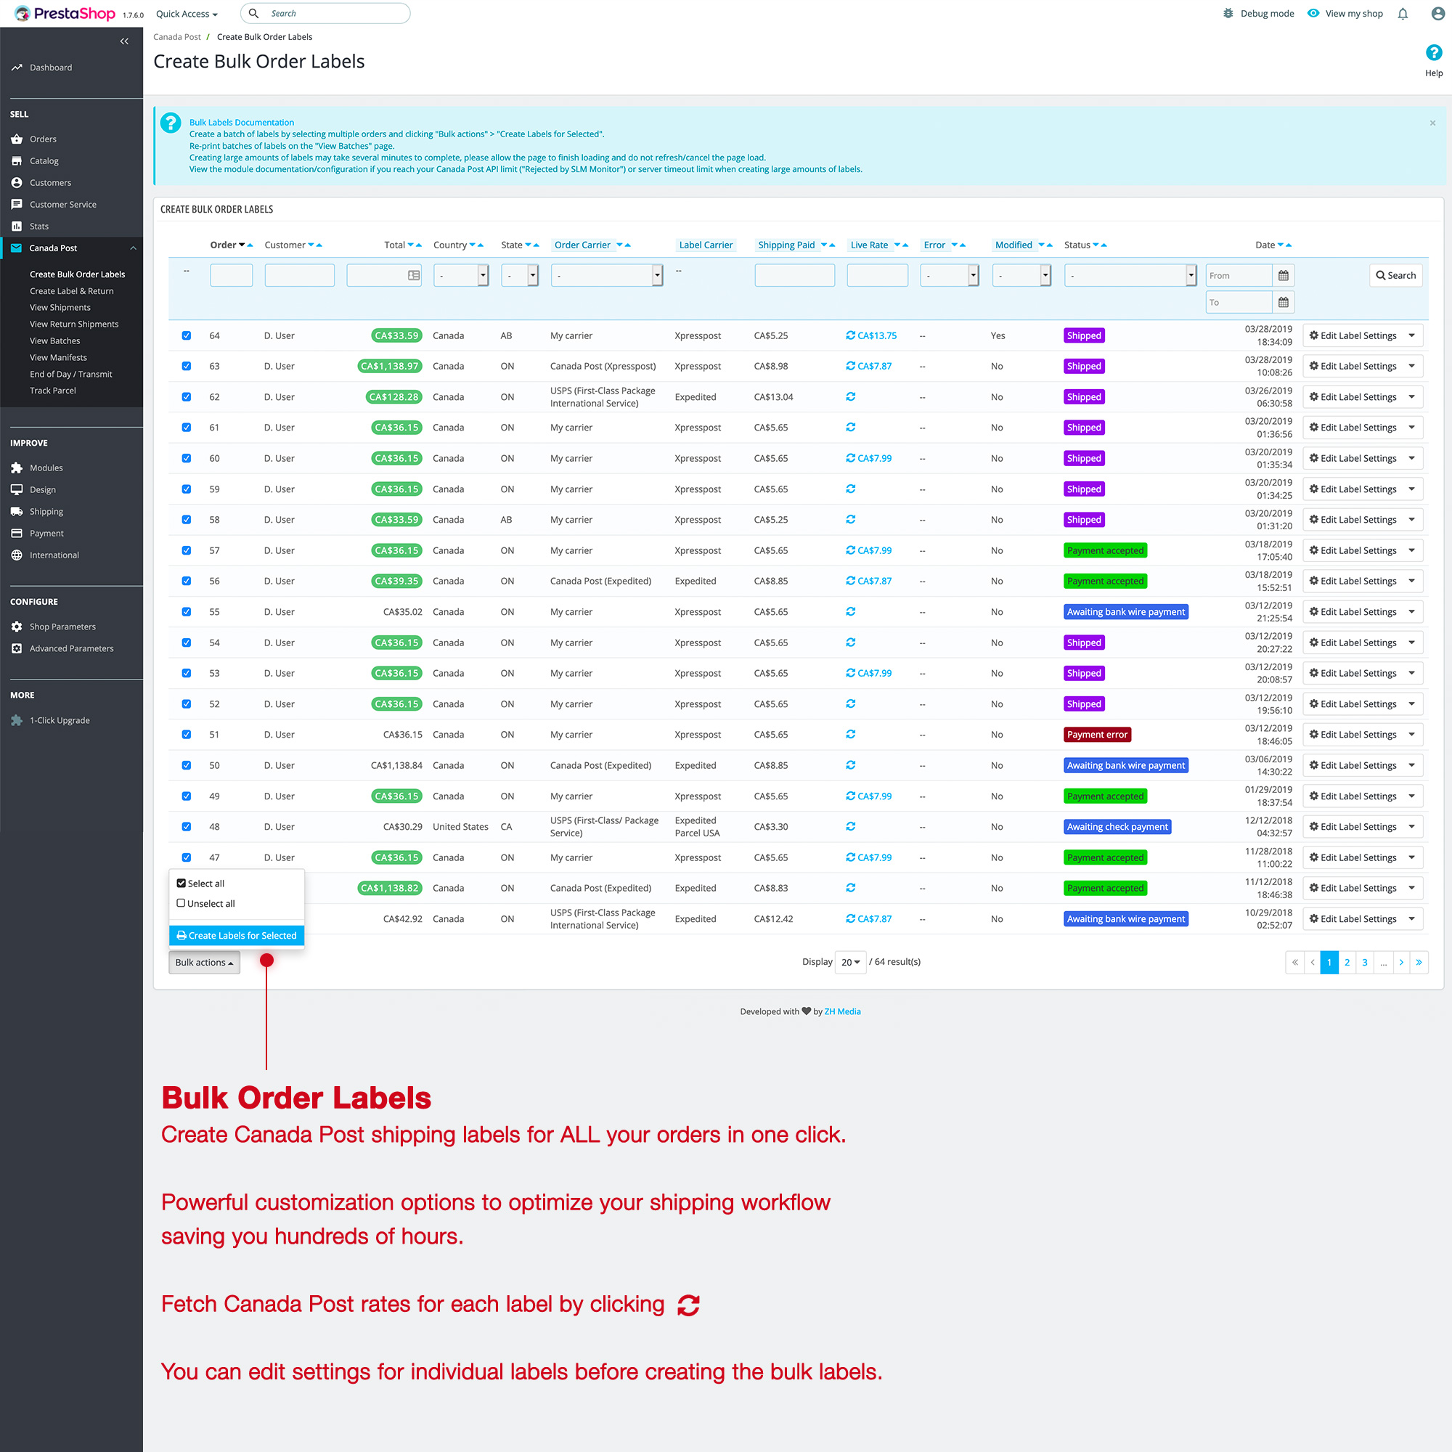
Task: Refresh live rate for order 62
Action: point(850,397)
